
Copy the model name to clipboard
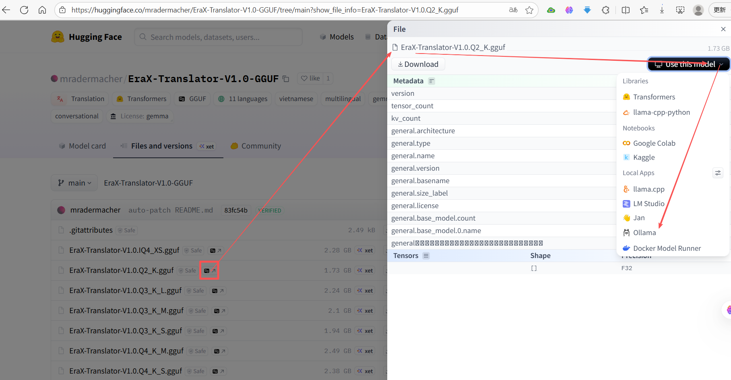[286, 79]
